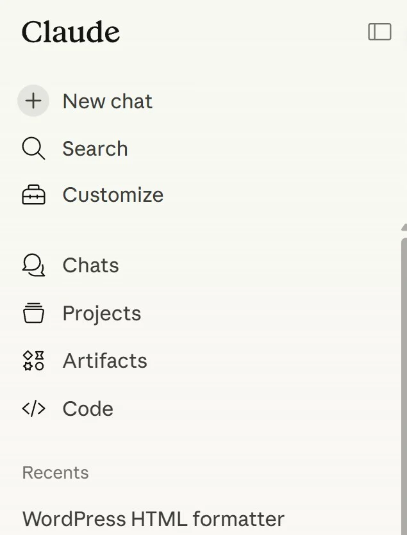Collapse the sidebar with the panel toggle
Screen dimensions: 407x535
pos(379,31)
